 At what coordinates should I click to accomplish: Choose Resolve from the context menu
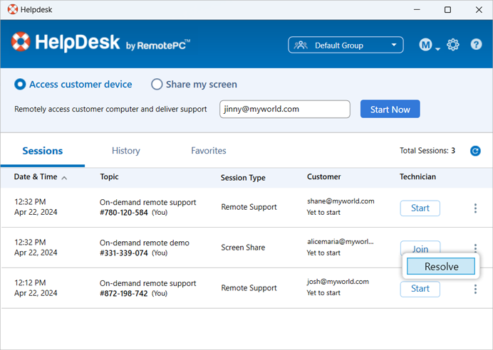441,266
